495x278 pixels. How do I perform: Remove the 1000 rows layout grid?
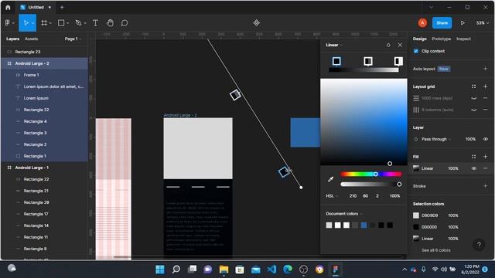[x=485, y=98]
